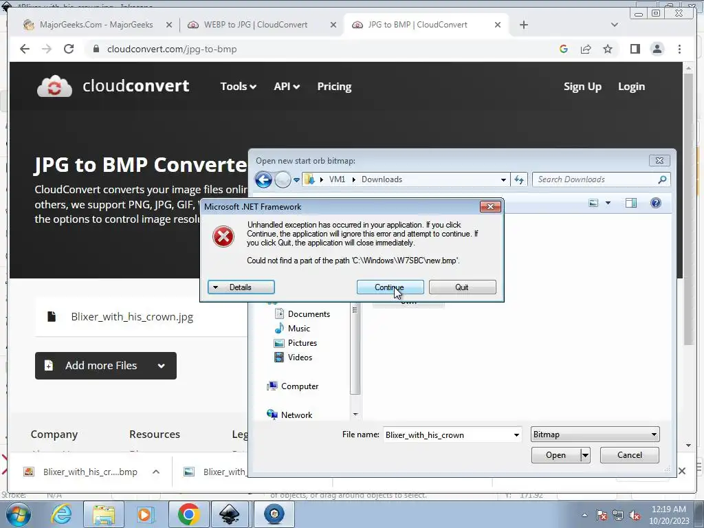This screenshot has height=528, width=704.
Task: Open file dialog help icon
Action: tap(655, 203)
